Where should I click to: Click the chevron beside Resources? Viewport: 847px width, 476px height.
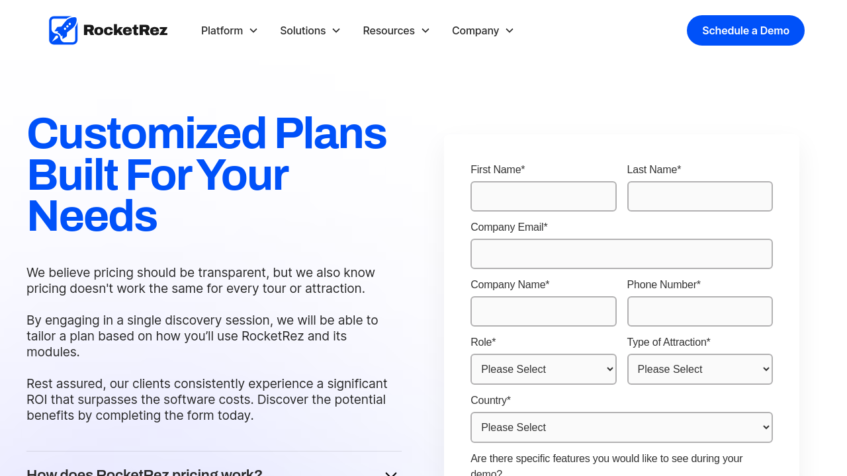[x=425, y=30]
